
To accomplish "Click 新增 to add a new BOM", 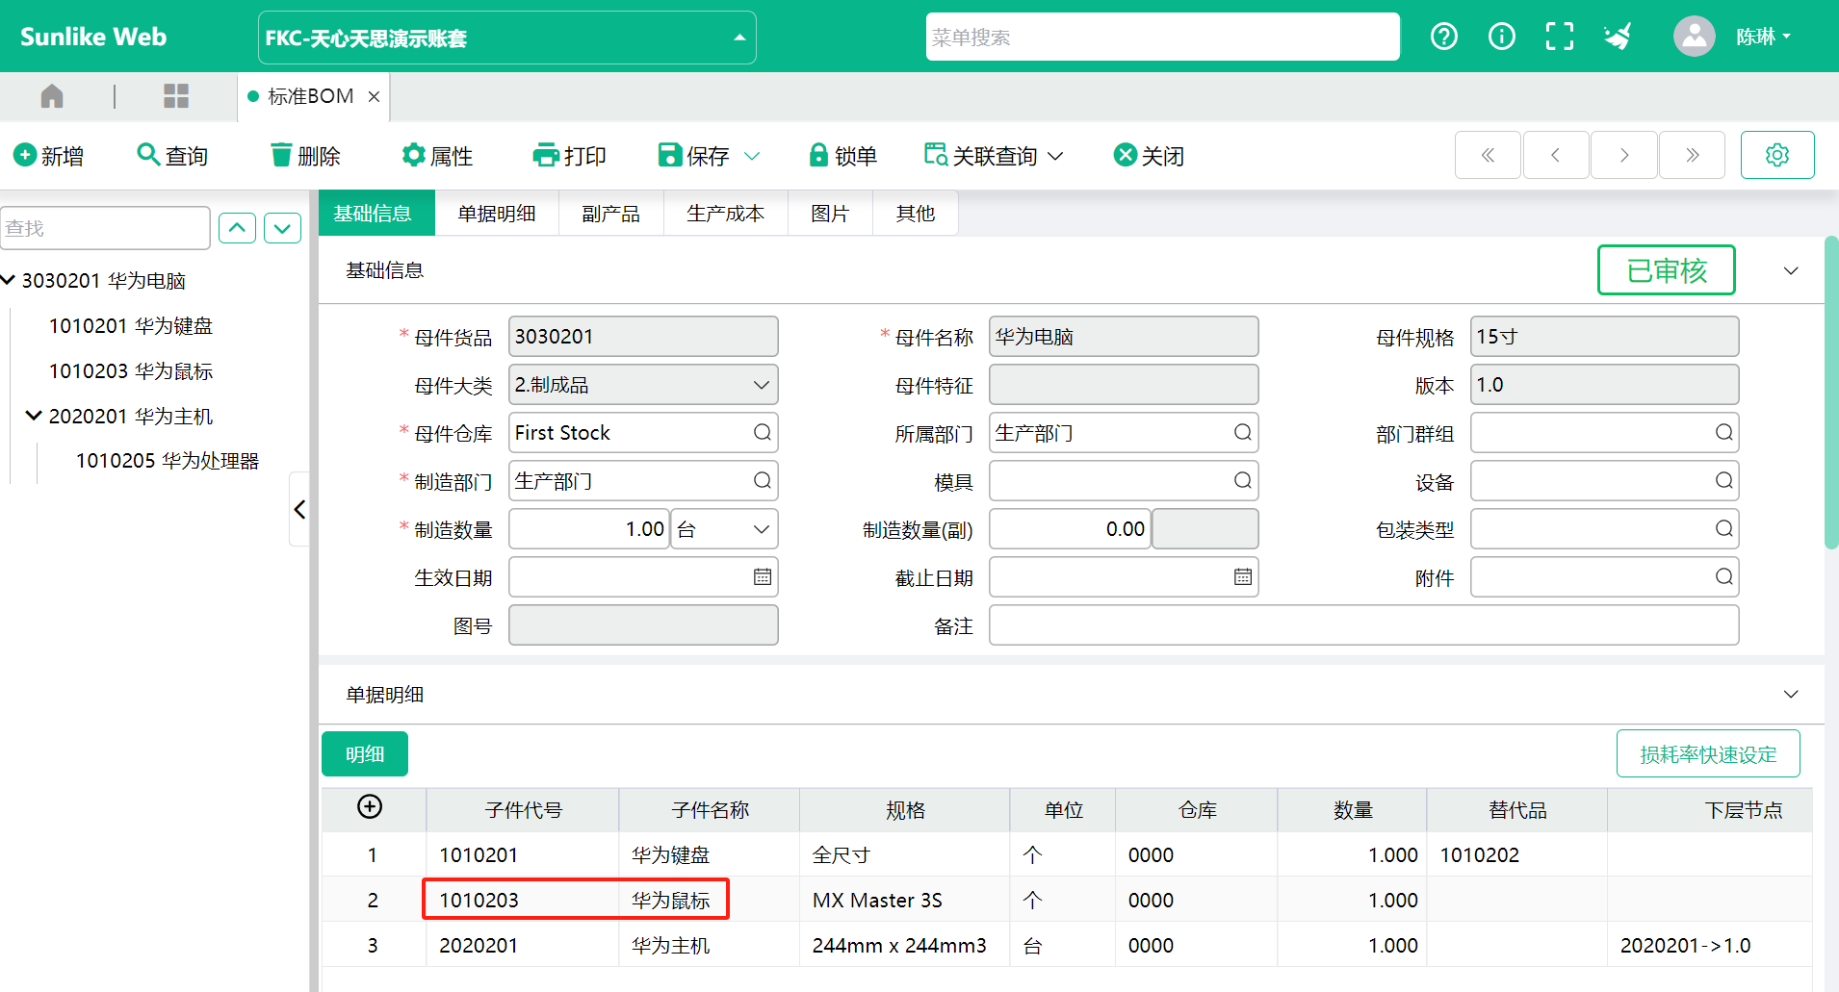I will click(x=49, y=155).
